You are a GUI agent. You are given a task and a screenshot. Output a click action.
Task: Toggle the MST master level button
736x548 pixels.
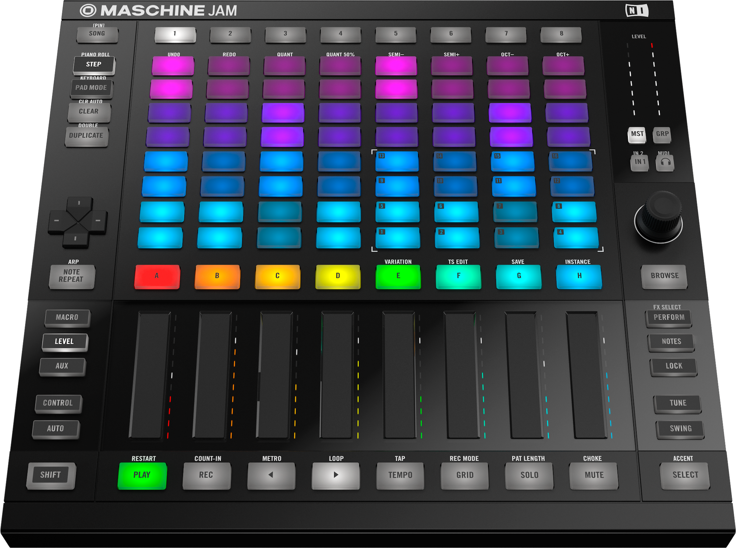click(x=637, y=134)
